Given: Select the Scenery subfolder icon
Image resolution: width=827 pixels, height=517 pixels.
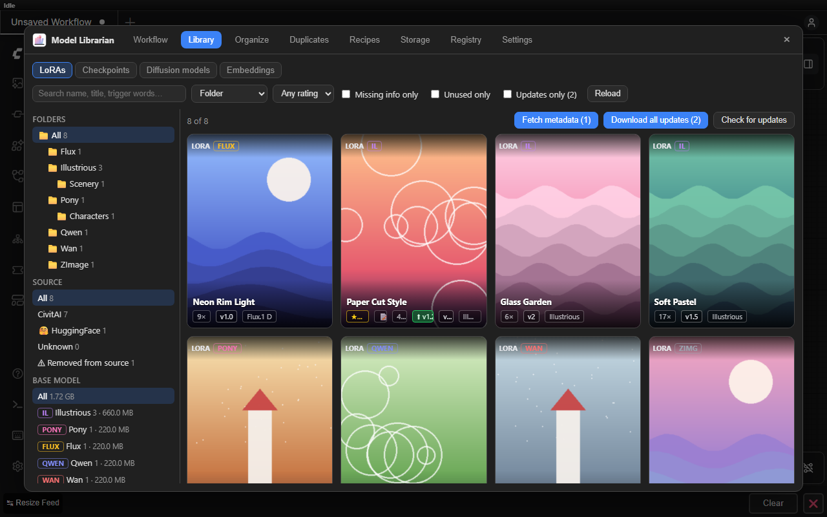Looking at the screenshot, I should click(x=62, y=184).
